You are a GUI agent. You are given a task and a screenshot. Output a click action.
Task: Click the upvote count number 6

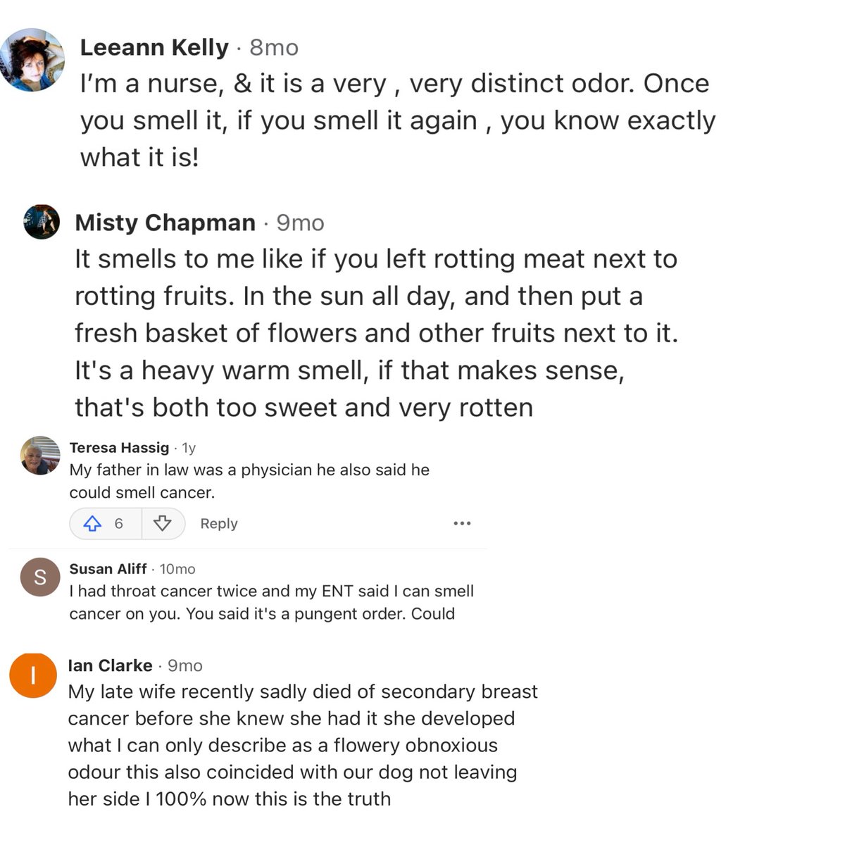118,523
